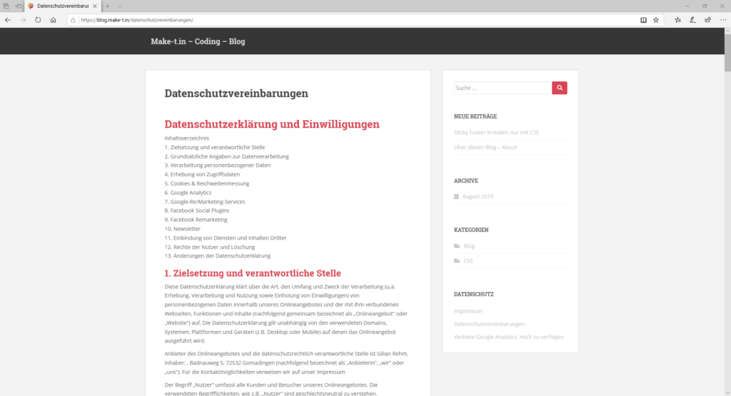Image resolution: width=731 pixels, height=396 pixels.
Task: Open the Make-t.in – Coding – Blog title
Action: point(198,41)
